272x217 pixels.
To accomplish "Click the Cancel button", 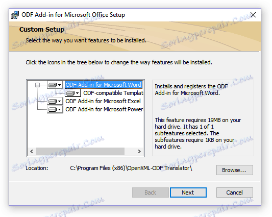I will pos(235,192).
